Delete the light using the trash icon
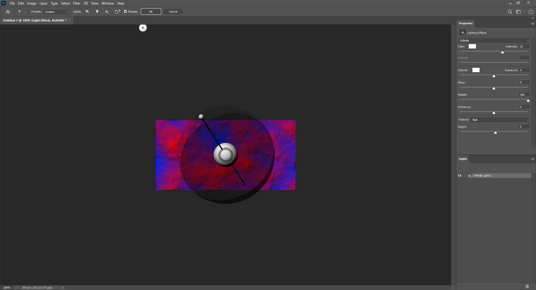536x290 pixels. tap(527, 286)
